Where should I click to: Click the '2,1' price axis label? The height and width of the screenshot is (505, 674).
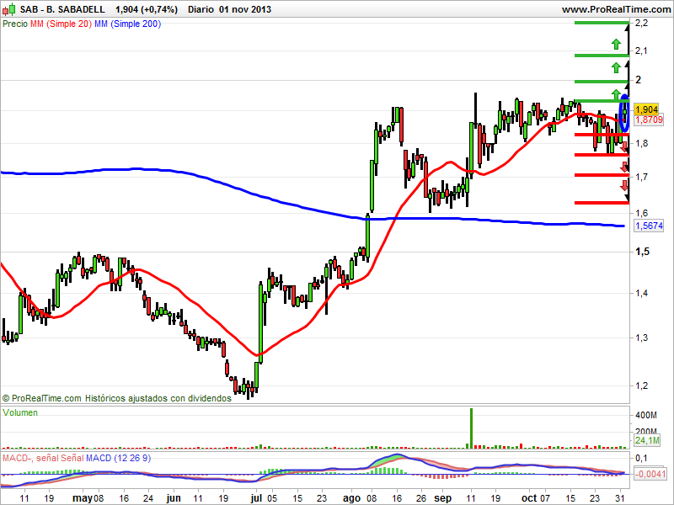pos(641,51)
